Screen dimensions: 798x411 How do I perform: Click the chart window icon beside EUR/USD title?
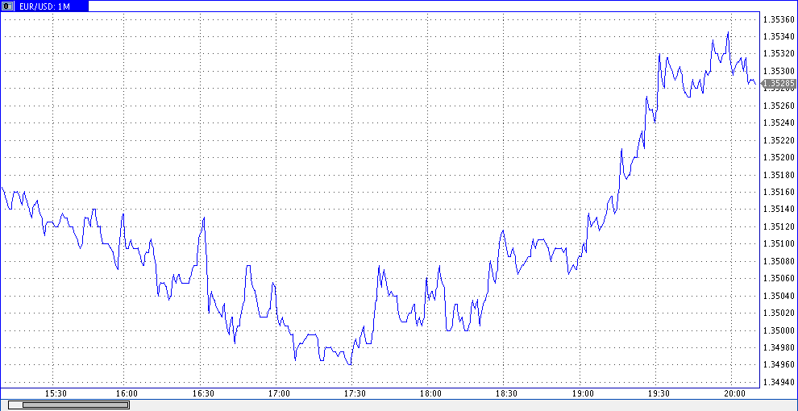click(x=7, y=6)
